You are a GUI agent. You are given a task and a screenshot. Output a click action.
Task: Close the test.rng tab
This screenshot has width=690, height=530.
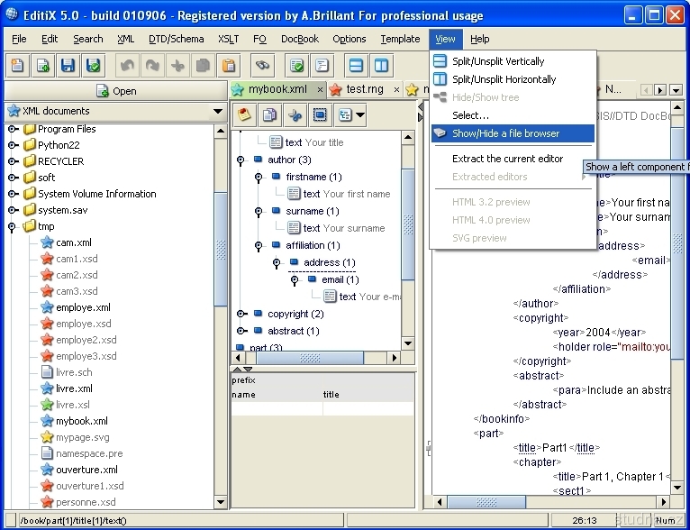(396, 90)
